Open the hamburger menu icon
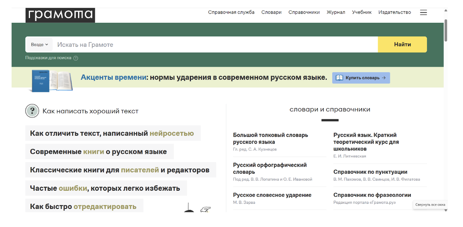463x227 pixels. (423, 12)
